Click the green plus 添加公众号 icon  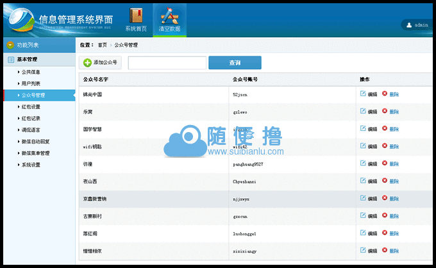pyautogui.click(x=87, y=63)
